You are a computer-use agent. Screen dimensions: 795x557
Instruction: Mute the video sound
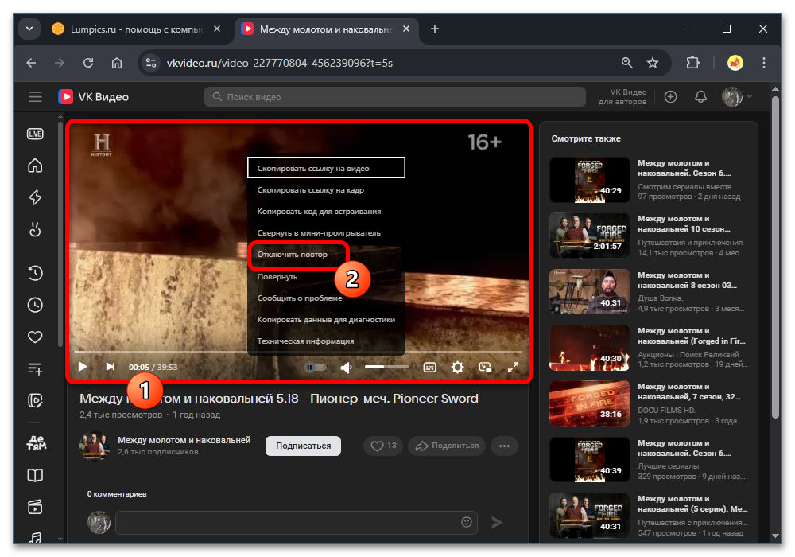tap(347, 368)
